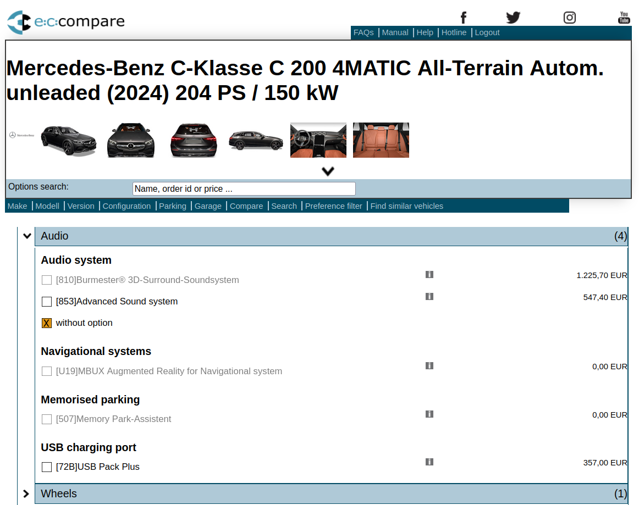Click the 0,00 EUR price for MBUX Augmented Reality

click(x=610, y=367)
